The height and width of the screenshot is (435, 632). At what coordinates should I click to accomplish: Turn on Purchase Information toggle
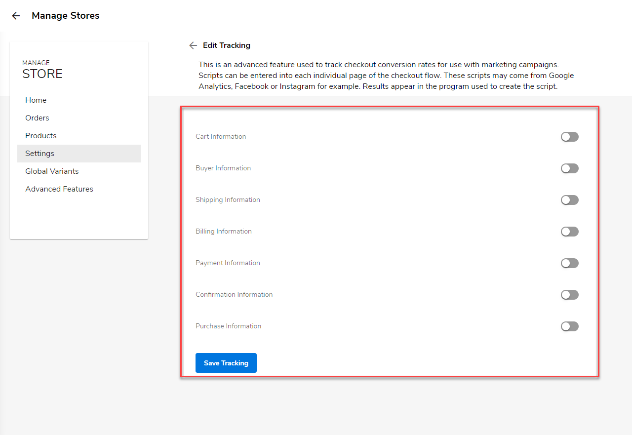pyautogui.click(x=569, y=326)
